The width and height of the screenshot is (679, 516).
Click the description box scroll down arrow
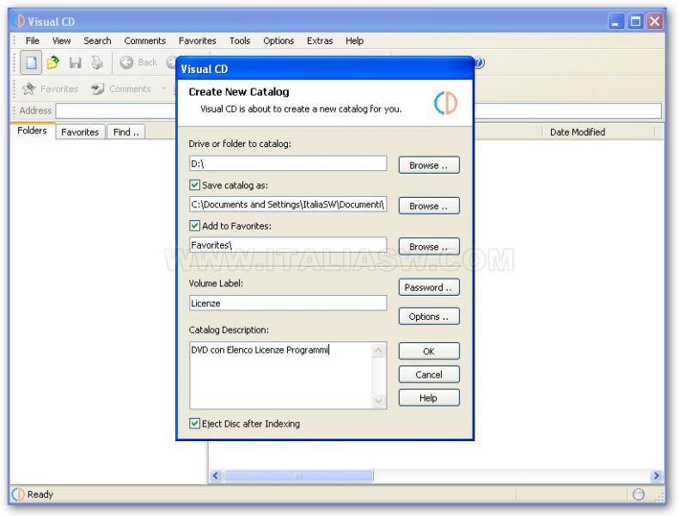tap(379, 401)
